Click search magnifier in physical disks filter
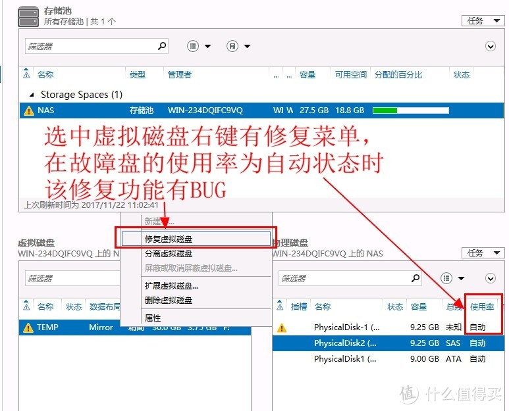 pos(415,278)
